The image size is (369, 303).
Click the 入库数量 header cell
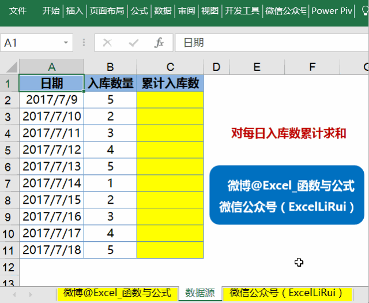pyautogui.click(x=110, y=83)
